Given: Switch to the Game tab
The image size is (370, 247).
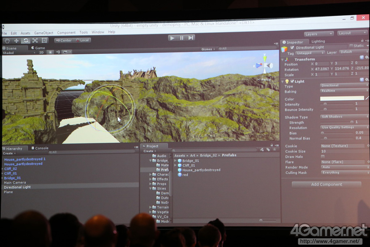Looking at the screenshot, I should click(x=38, y=48).
